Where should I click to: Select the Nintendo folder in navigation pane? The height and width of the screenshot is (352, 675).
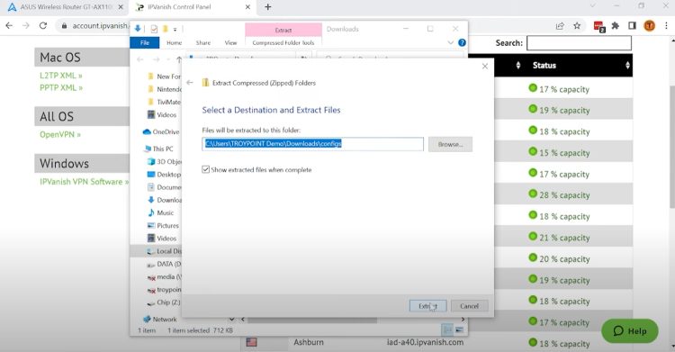pyautogui.click(x=164, y=89)
